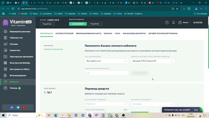Open Windows notification center icon
The image size is (209, 118).
[205, 115]
